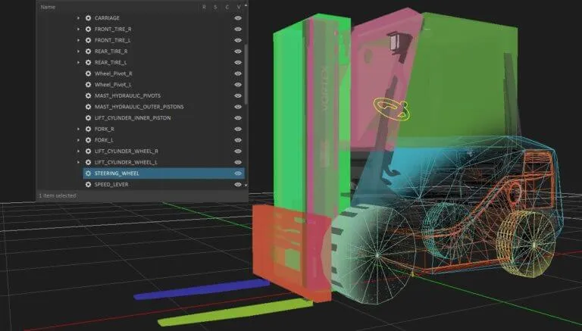Click the gear icon beside LIFT_CYLINDER_WHEEL_L
The image size is (582, 331).
tap(88, 163)
